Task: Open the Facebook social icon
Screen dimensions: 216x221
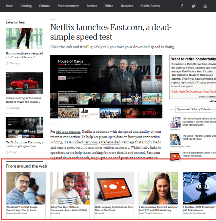Action: click(x=182, y=6)
